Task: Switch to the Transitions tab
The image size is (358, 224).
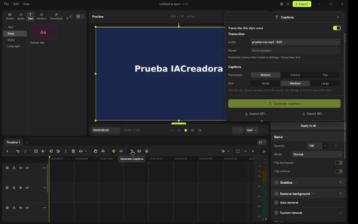Action: 56,16
